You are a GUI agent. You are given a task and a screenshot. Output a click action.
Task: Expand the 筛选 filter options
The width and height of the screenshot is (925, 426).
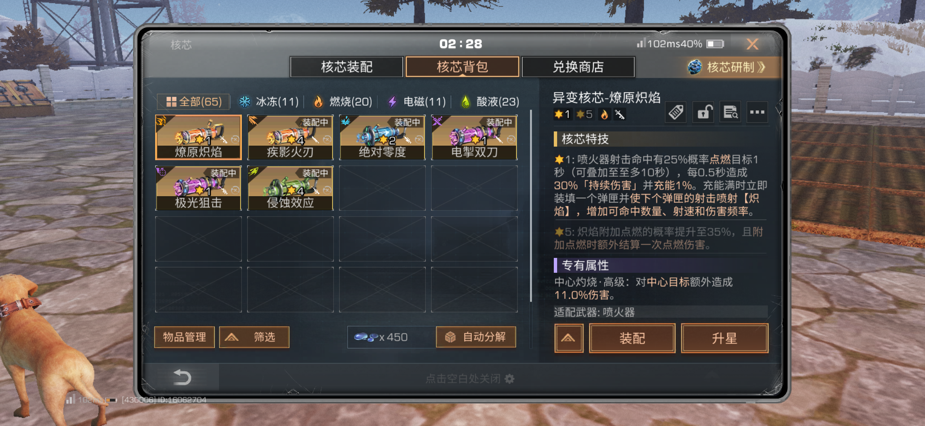[x=254, y=337]
